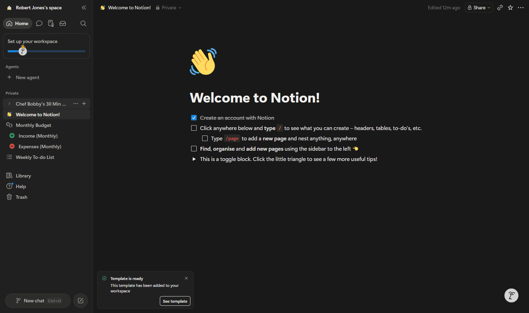Add a New agent
Image resolution: width=529 pixels, height=313 pixels.
pos(46,77)
